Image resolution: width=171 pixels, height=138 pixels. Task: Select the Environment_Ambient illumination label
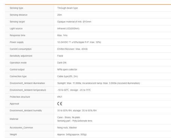(x=27, y=83)
